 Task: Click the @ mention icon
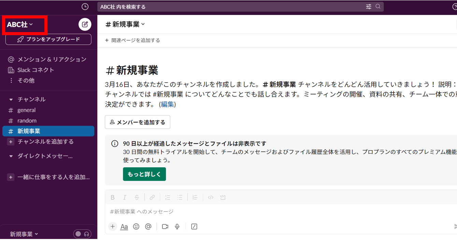(x=148, y=226)
